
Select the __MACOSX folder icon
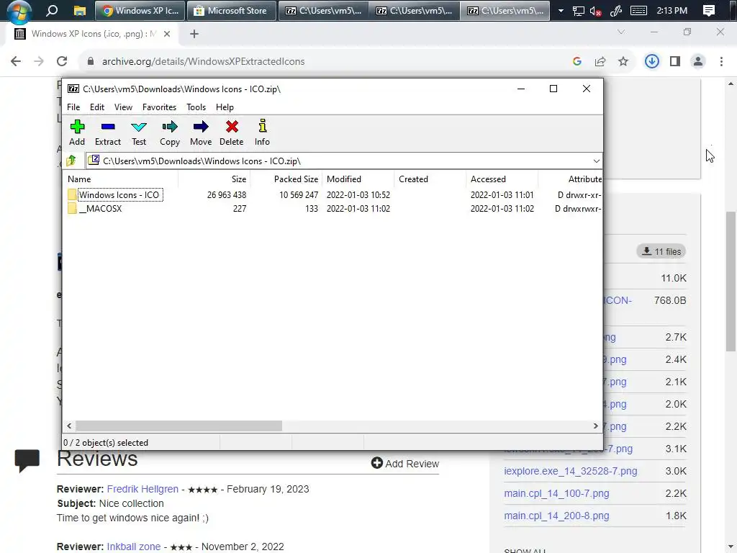click(x=72, y=208)
